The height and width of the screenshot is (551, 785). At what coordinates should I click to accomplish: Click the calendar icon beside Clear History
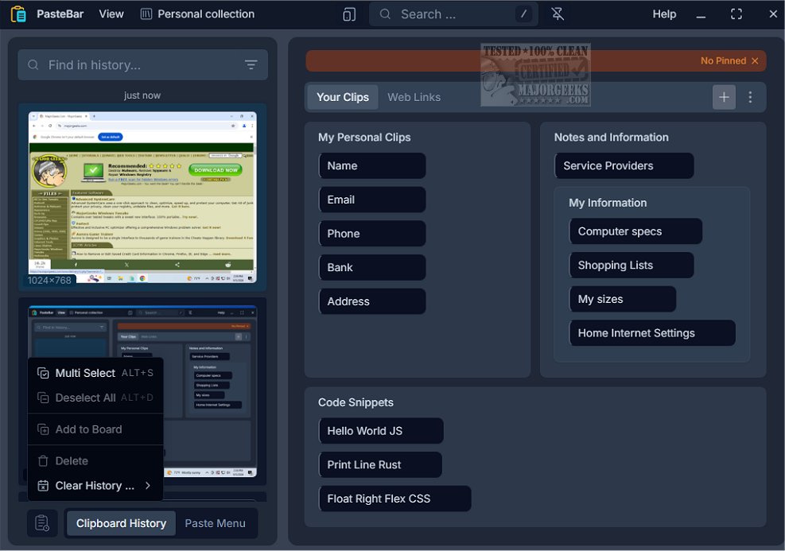coord(43,486)
